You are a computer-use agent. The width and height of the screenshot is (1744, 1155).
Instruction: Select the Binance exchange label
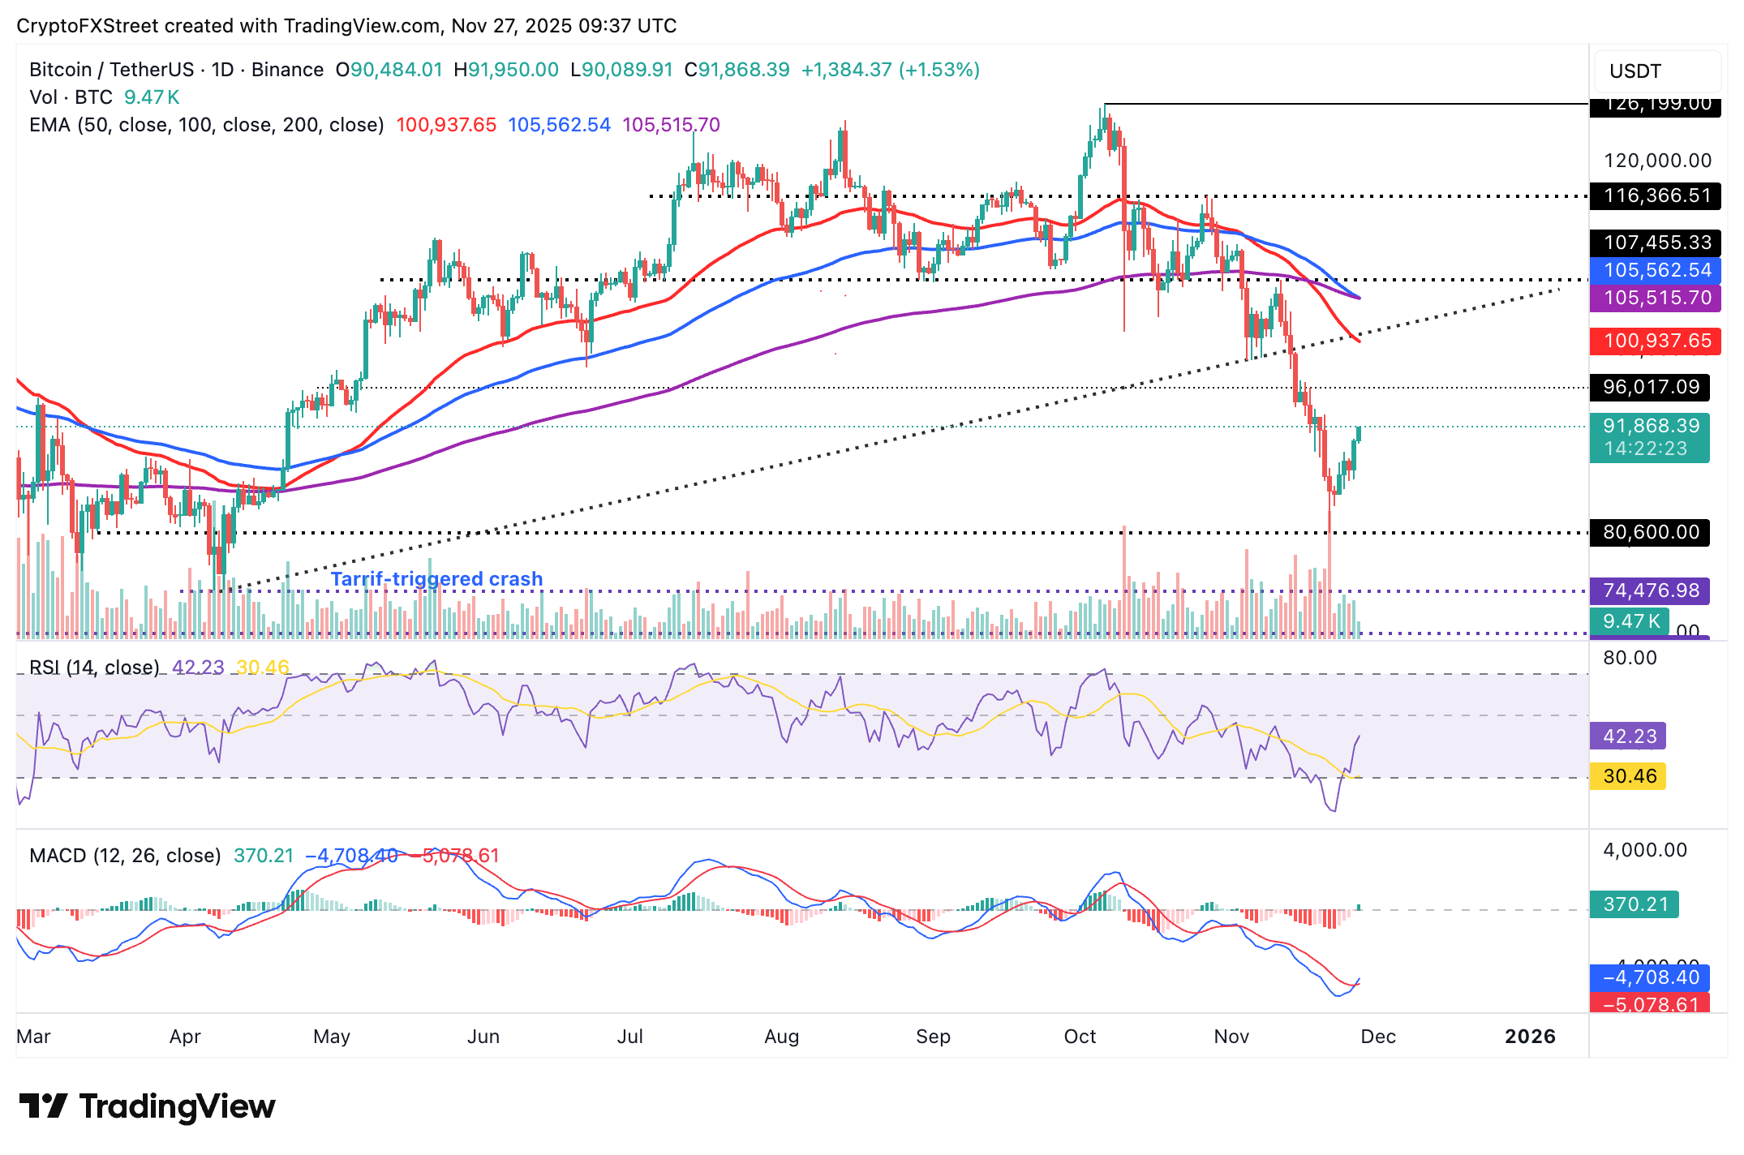[288, 69]
